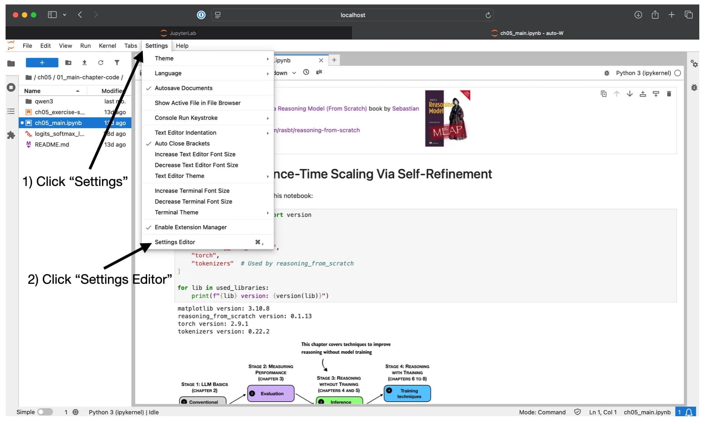
Task: Open the Help menu
Action: coord(182,46)
